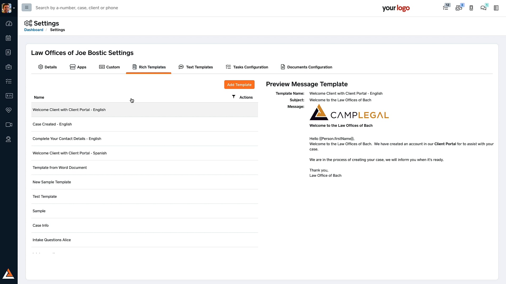Screen dimensions: 506x284
Task: Select the Case Created - English template
Action: [x=52, y=124]
